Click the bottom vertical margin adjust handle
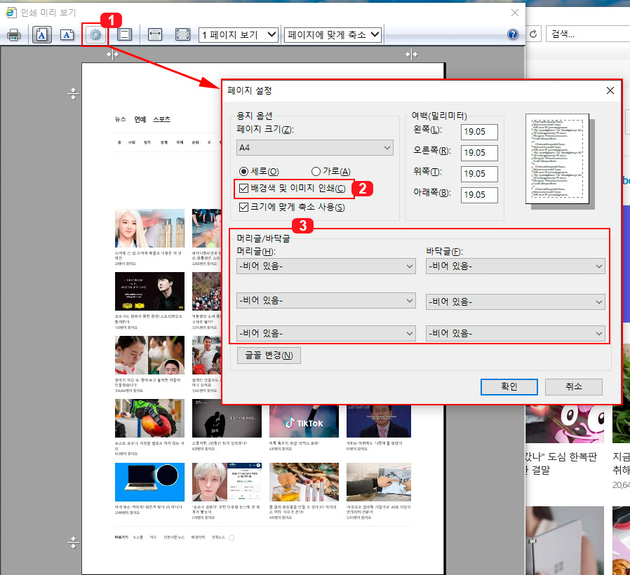 (x=73, y=543)
